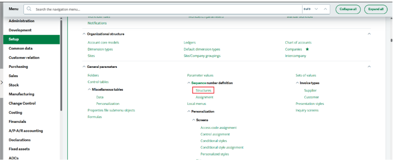Collapse the Personalization group

pos(189,111)
